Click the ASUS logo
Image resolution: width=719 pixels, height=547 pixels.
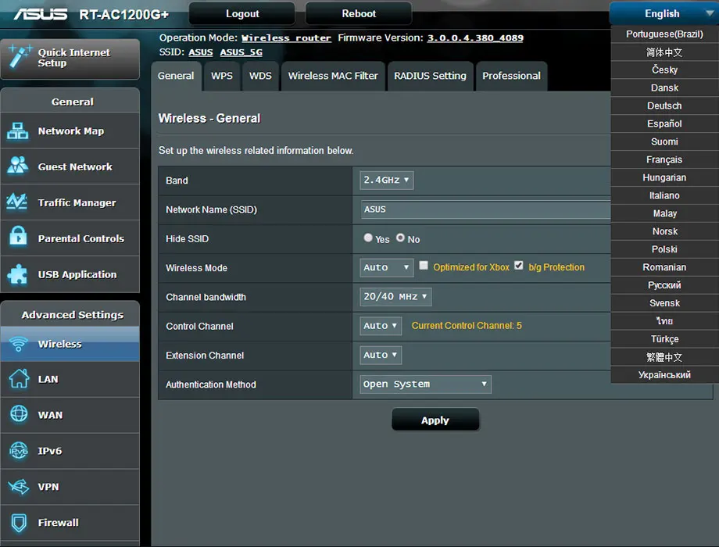point(41,14)
